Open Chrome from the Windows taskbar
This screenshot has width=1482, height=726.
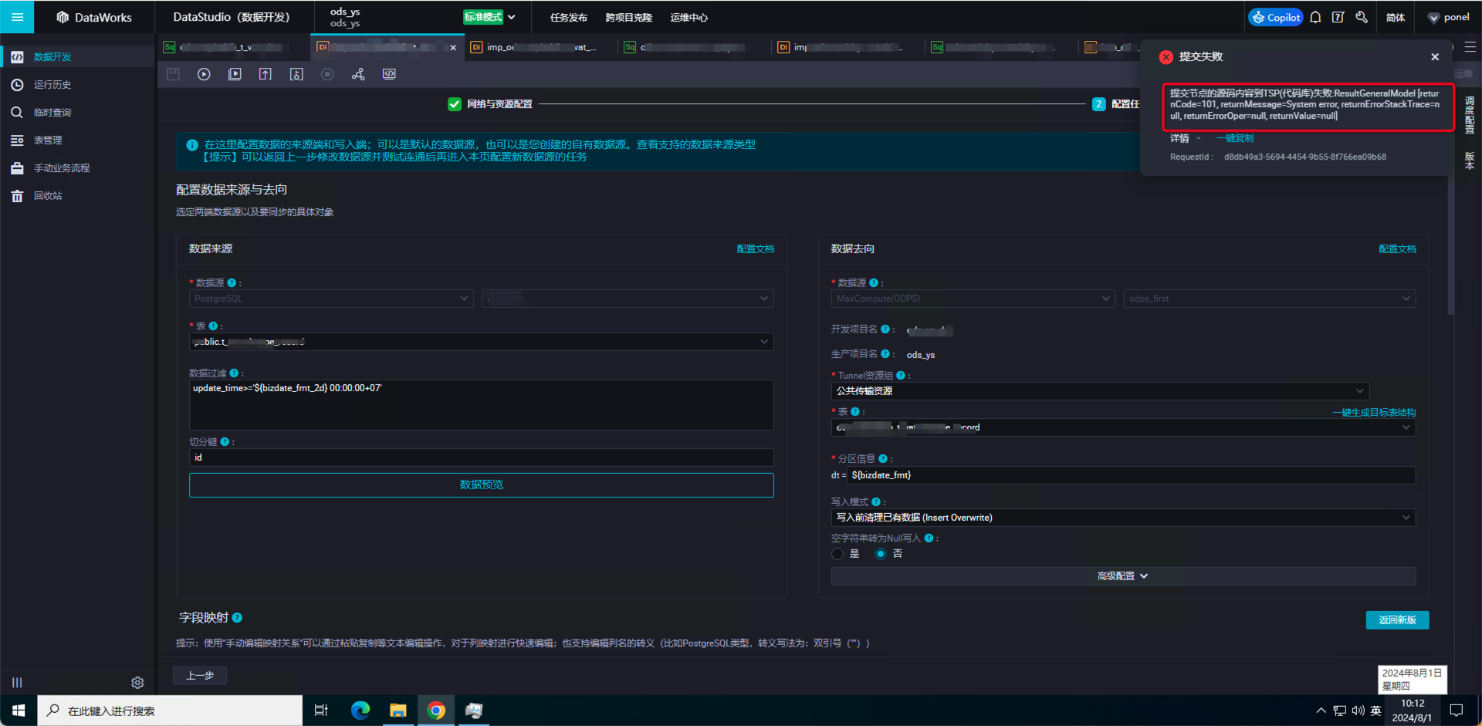(436, 711)
